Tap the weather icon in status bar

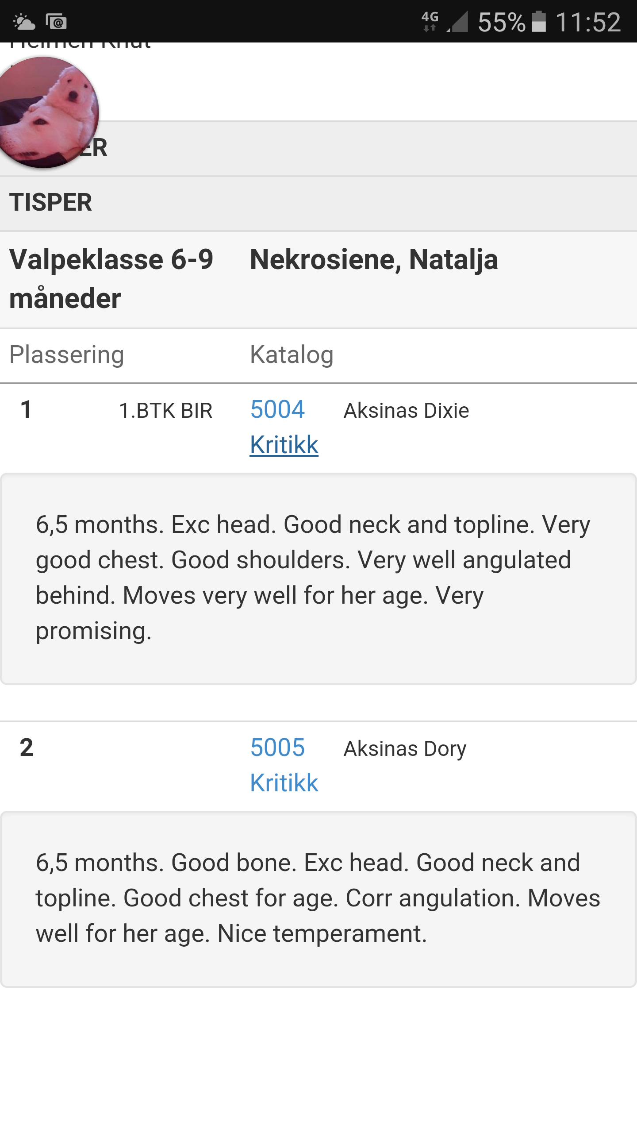24,22
